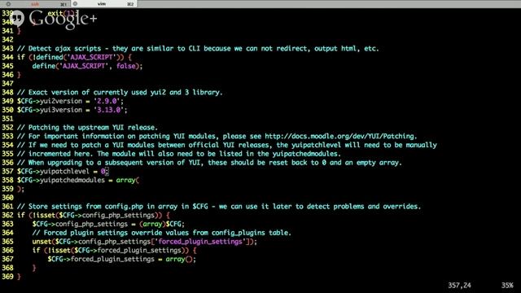Click 'forced_plugin_settings' string on line 365
Viewport: 521px width, 293px height.
[x=200, y=242]
